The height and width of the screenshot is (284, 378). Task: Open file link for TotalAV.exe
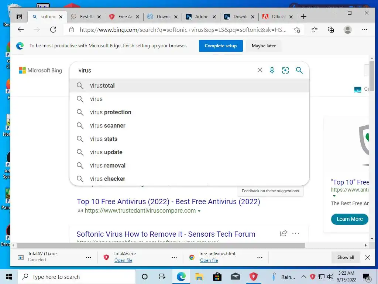(x=123, y=260)
